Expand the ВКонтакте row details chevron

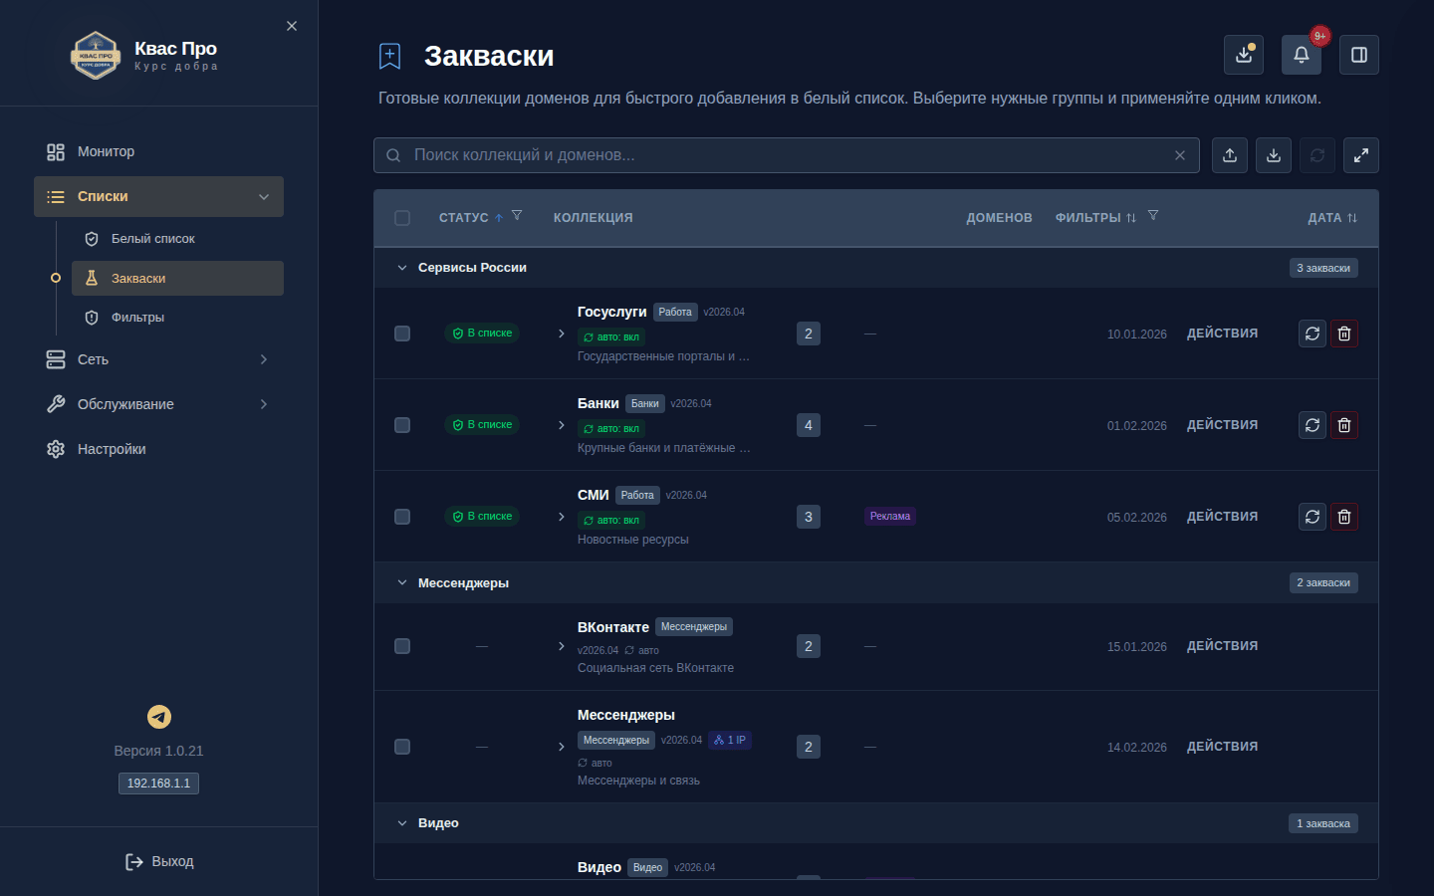[562, 646]
